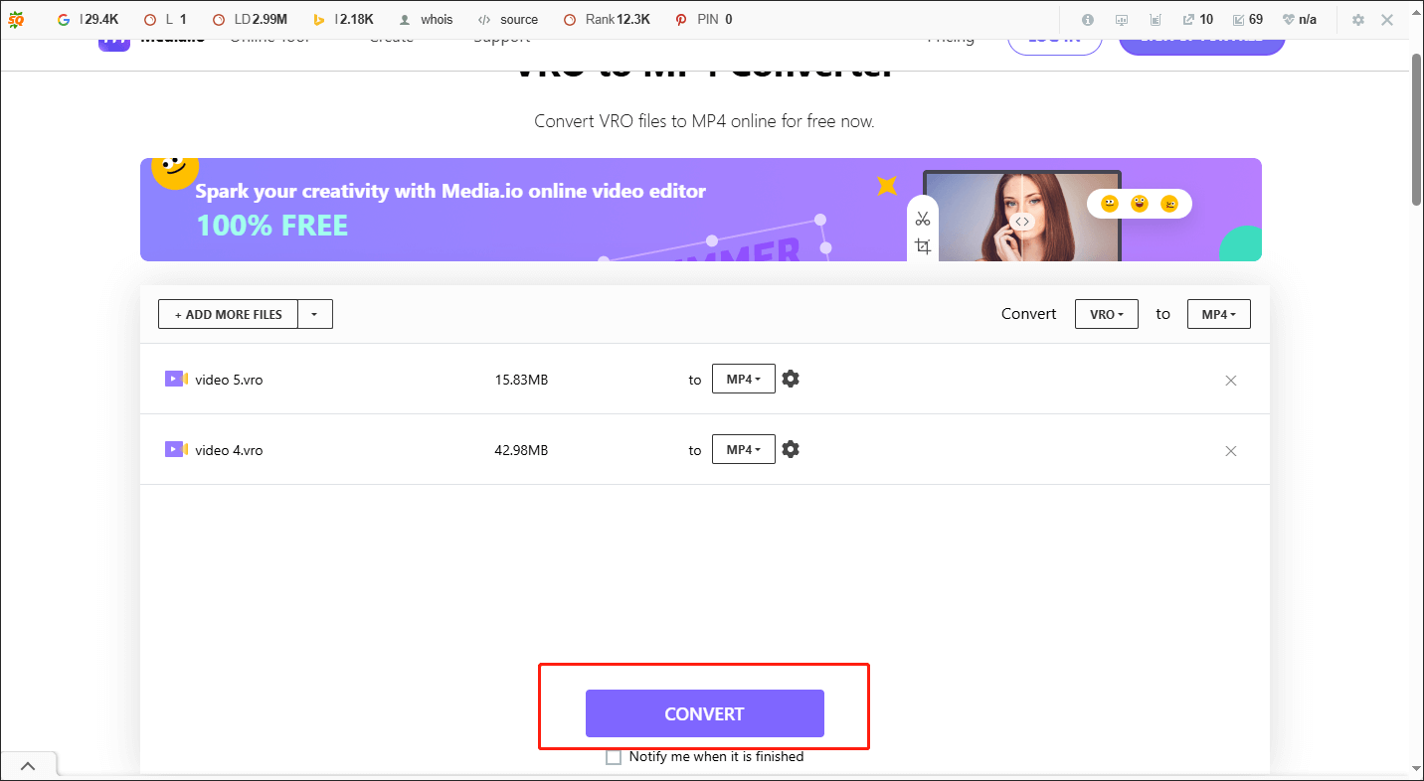
Task: Click the video file icon for video 4.vro
Action: (176, 449)
